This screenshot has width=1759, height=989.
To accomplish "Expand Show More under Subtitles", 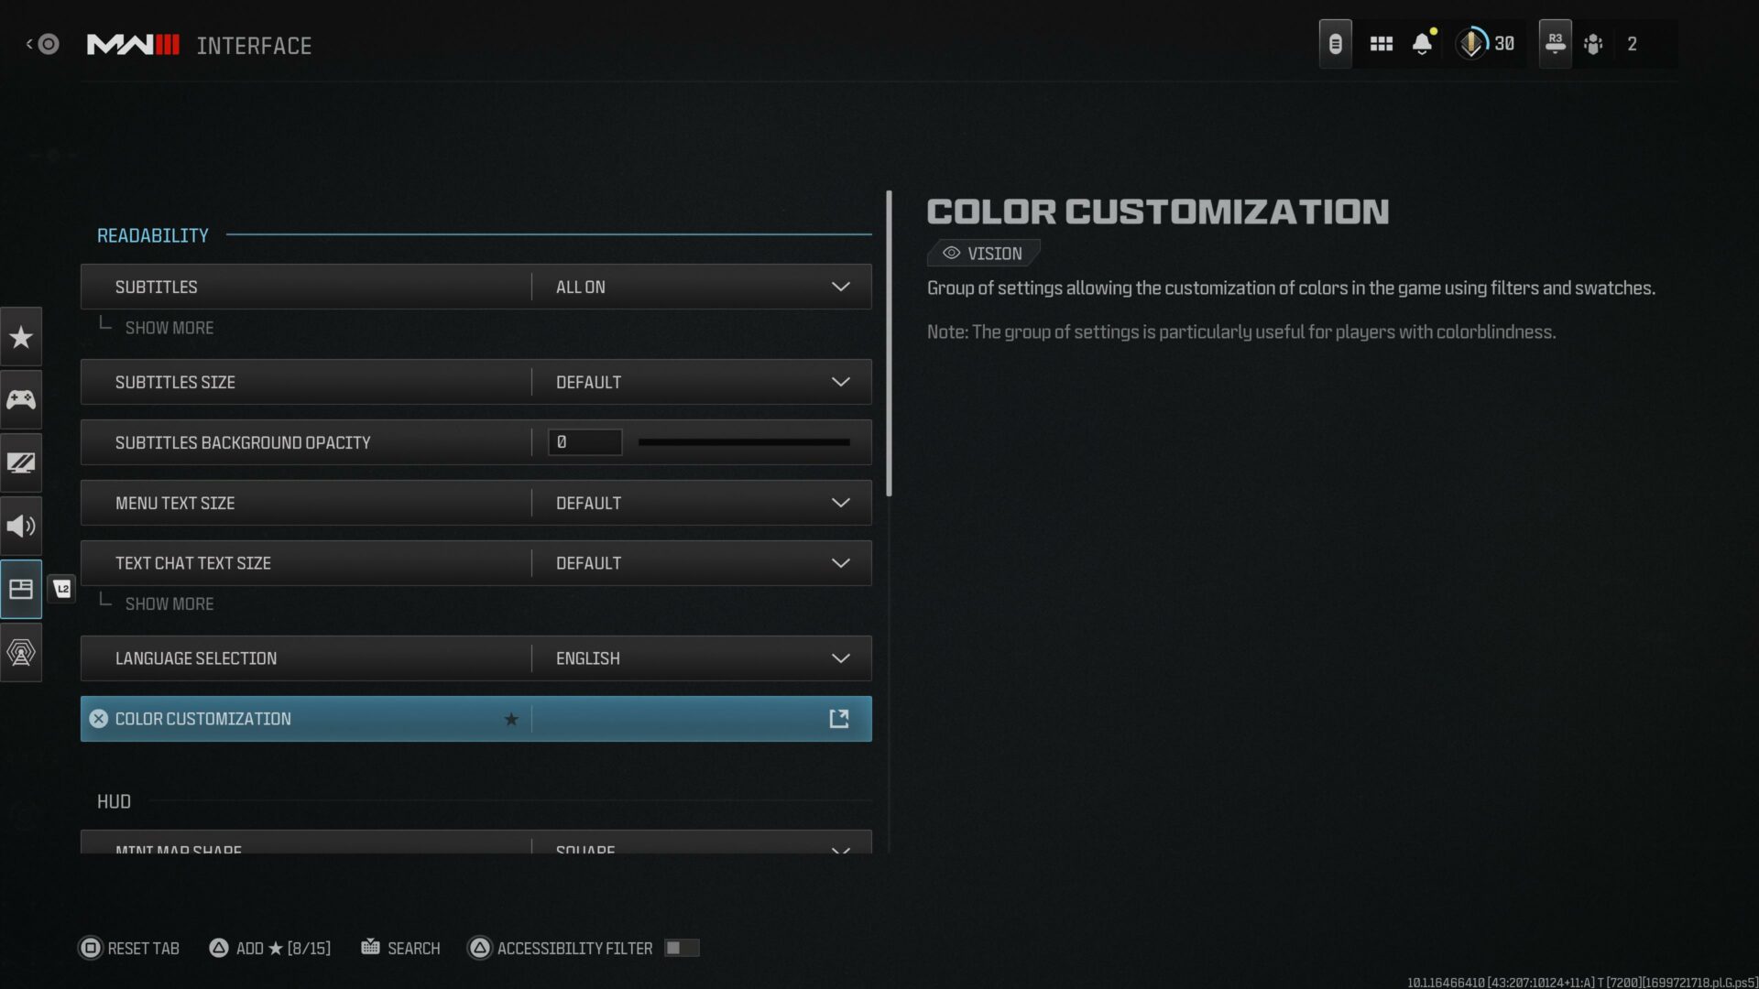I will 169,328.
